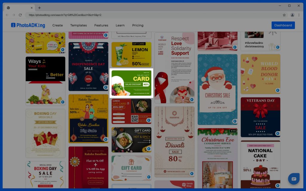Open the #throwbackto christmas2019 template
306x191 pixels.
click(x=261, y=41)
